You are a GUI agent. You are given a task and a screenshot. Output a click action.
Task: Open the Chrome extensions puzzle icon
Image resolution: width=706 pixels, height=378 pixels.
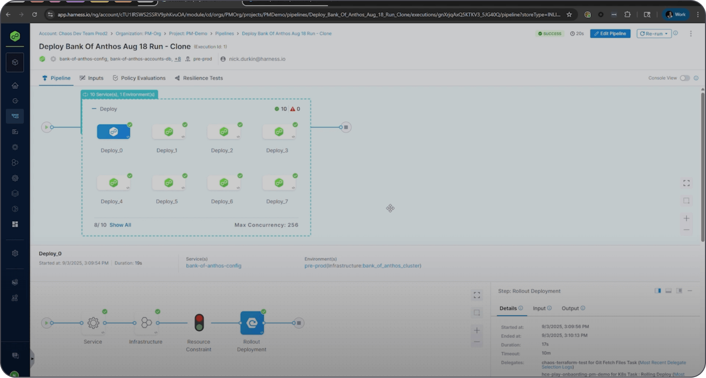coord(628,15)
